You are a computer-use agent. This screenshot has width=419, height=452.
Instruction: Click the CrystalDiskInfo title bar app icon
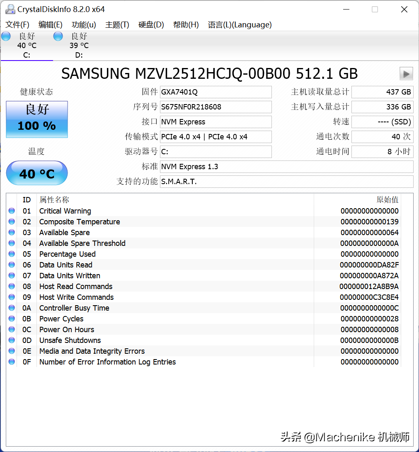tap(10, 9)
